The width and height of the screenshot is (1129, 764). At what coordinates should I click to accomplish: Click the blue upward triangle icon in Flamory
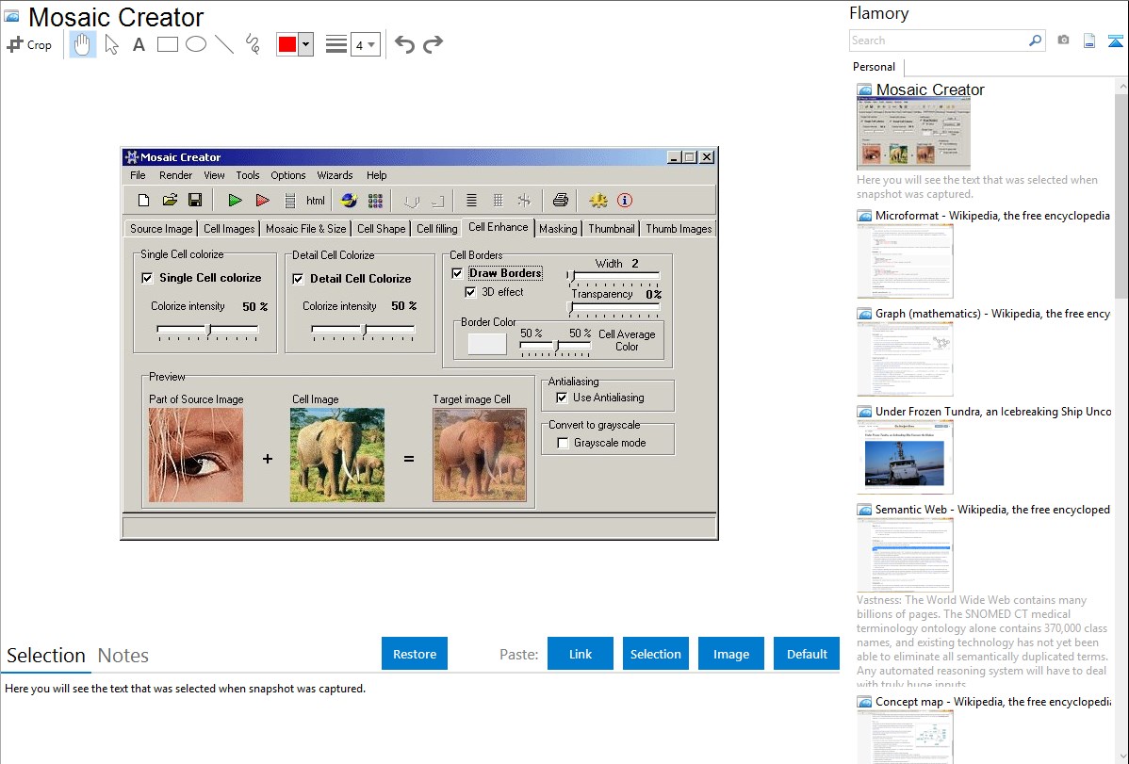tap(1115, 41)
